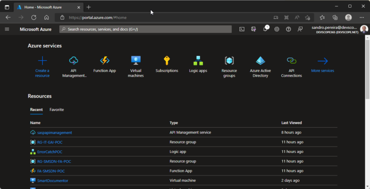Open browser settings ellipsis menu
The height and width of the screenshot is (189, 370).
click(362, 17)
